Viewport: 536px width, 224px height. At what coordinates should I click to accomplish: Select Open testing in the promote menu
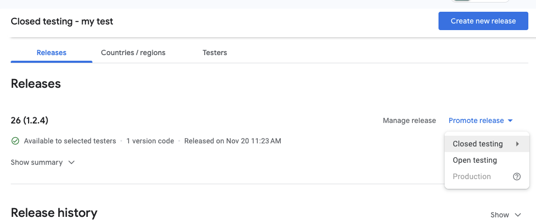pos(475,160)
